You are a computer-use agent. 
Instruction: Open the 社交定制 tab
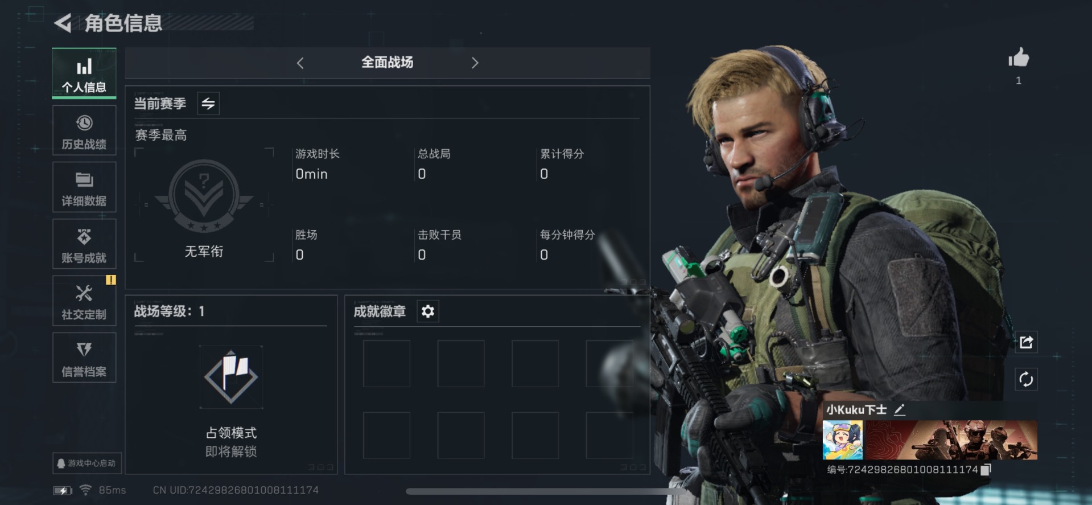(x=84, y=301)
